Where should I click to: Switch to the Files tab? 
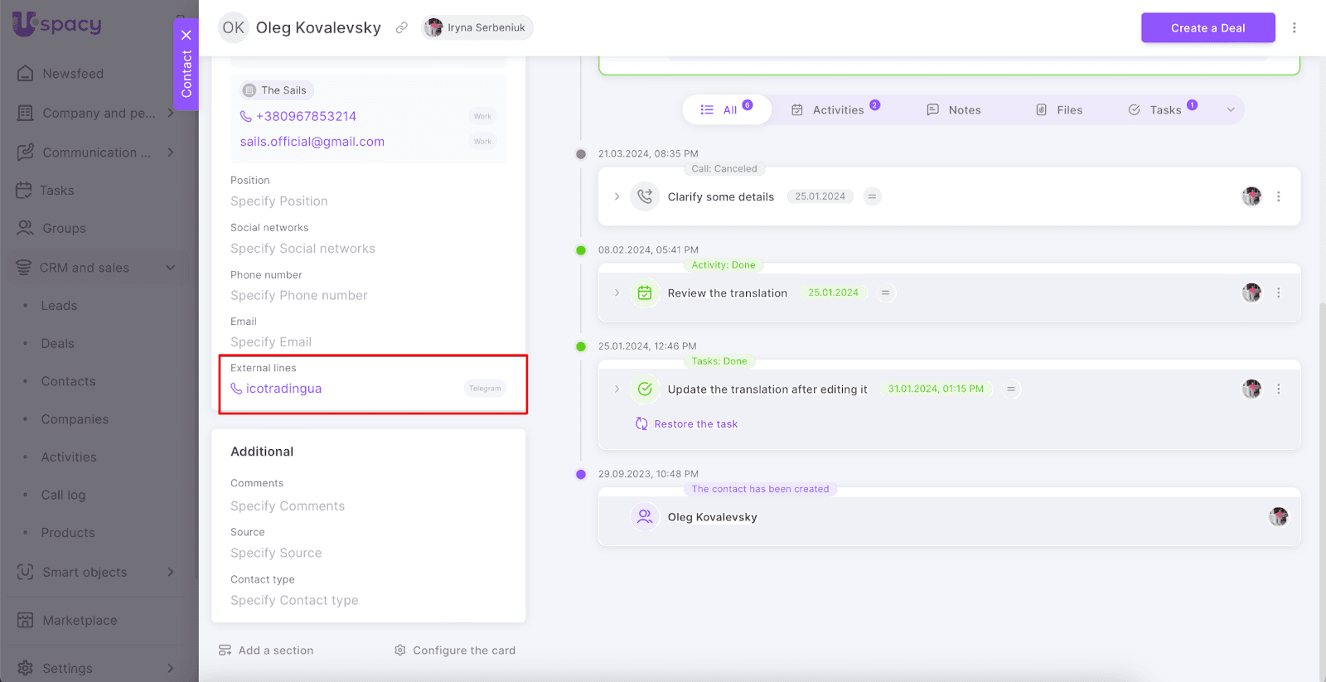(x=1059, y=110)
